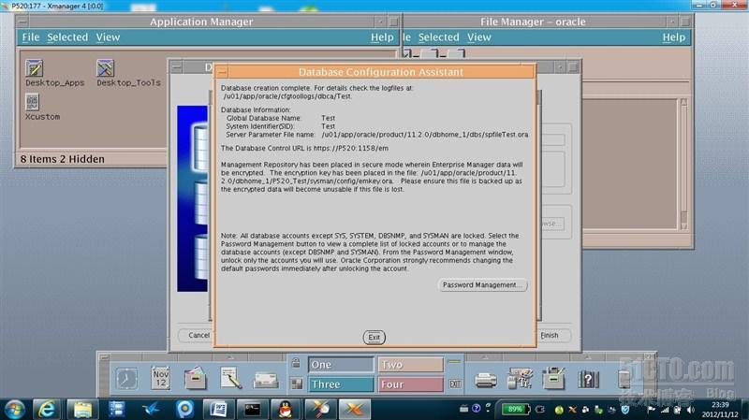
Task: Open the Xcustom folder icon
Action: click(32, 102)
